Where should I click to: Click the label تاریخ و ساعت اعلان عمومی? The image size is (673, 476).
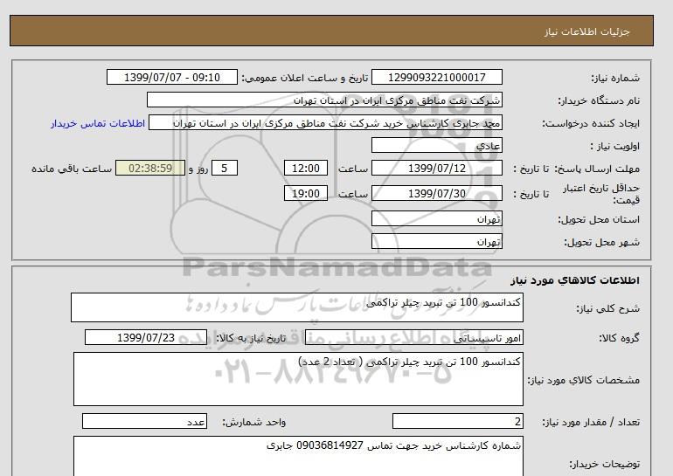tap(305, 78)
